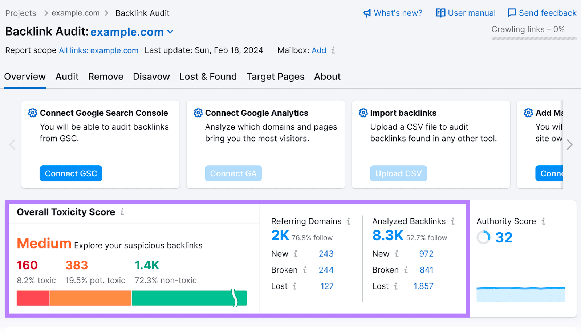Click the info icon next to Analyzed Backlinks

(x=453, y=221)
